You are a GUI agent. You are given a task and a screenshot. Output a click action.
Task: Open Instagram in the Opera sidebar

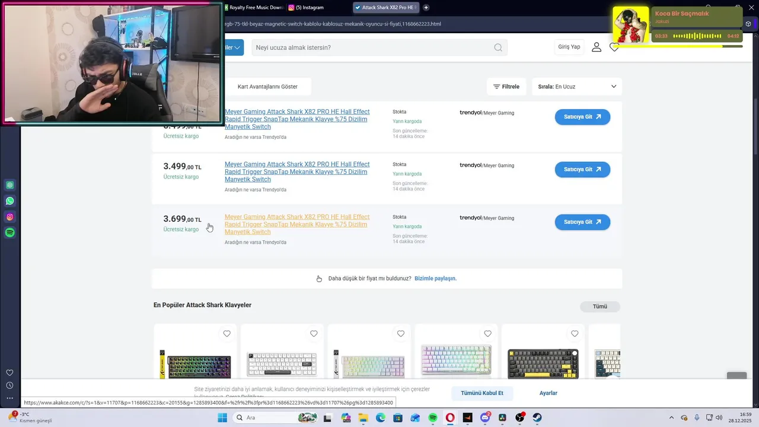[10, 217]
